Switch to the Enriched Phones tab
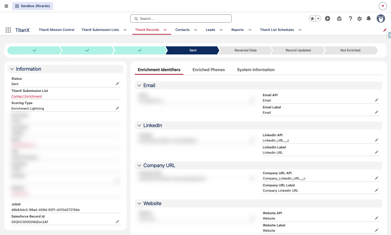This screenshot has width=391, height=235. (x=209, y=70)
